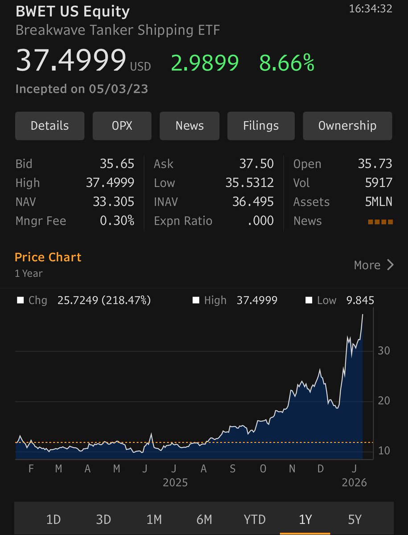Tap the Bid value 35.65
This screenshot has width=408, height=535.
tap(117, 164)
